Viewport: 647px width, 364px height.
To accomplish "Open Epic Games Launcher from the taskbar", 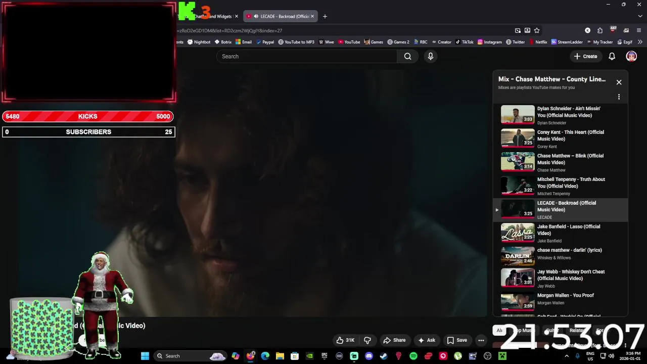I will click(325, 356).
